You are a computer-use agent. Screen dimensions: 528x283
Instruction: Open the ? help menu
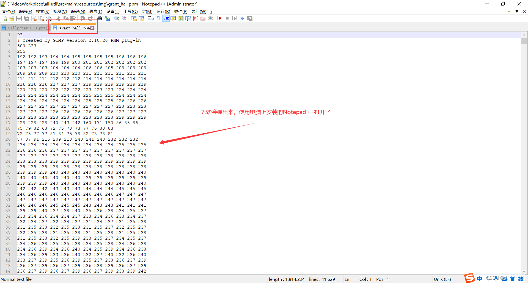point(211,11)
